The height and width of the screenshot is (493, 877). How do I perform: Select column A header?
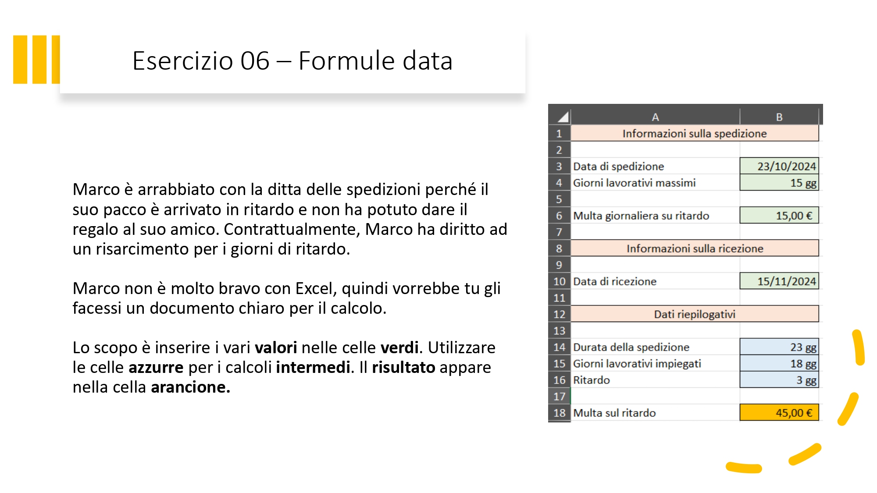[x=655, y=117]
